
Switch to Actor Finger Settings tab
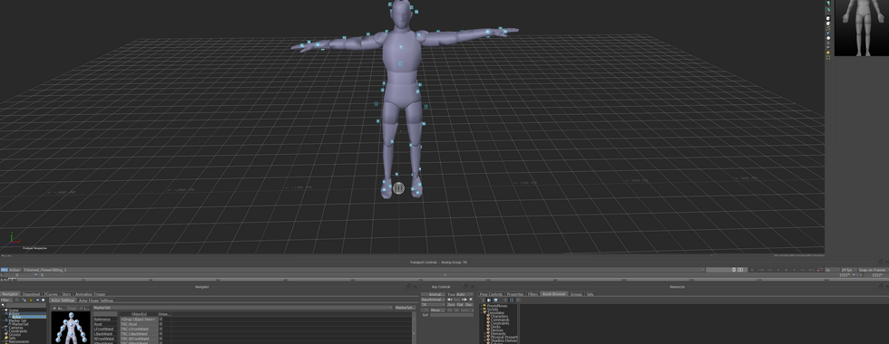coord(96,301)
